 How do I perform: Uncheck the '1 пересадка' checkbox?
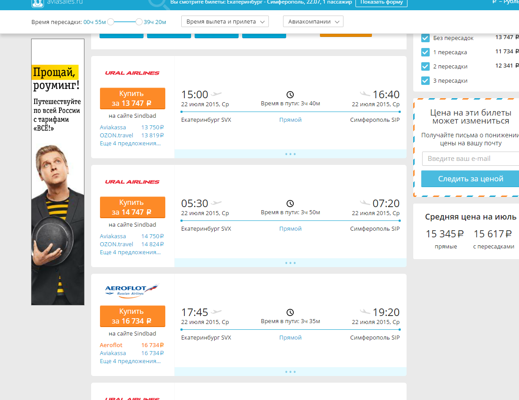click(x=425, y=52)
